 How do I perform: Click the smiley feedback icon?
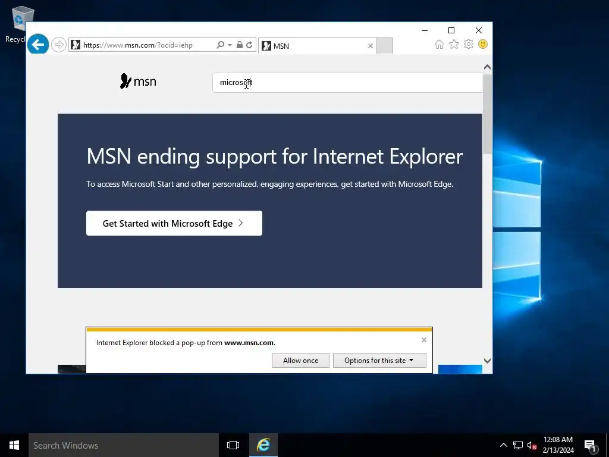tap(483, 44)
